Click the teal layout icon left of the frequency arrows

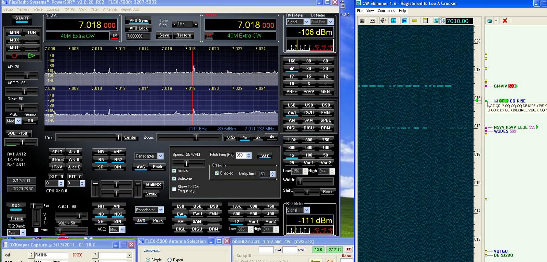(436, 21)
